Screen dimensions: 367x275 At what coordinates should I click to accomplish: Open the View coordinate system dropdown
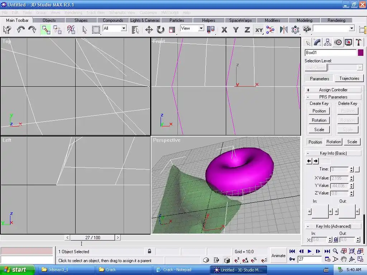(201, 29)
